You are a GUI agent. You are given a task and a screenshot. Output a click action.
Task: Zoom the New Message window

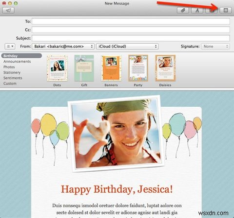click(x=16, y=3)
